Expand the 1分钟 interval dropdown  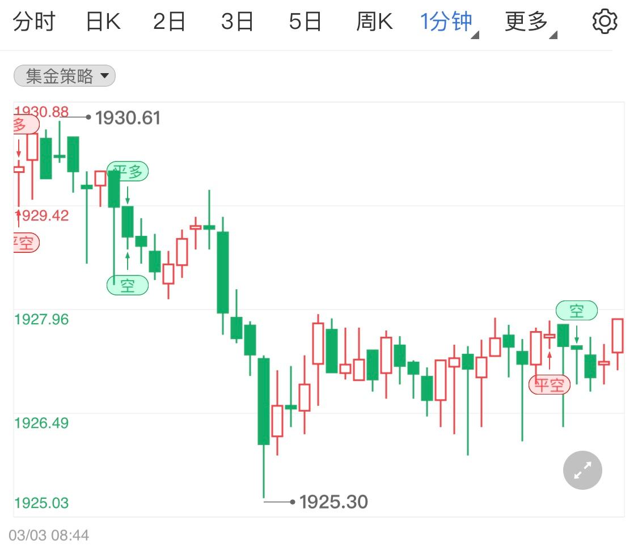tap(449, 22)
